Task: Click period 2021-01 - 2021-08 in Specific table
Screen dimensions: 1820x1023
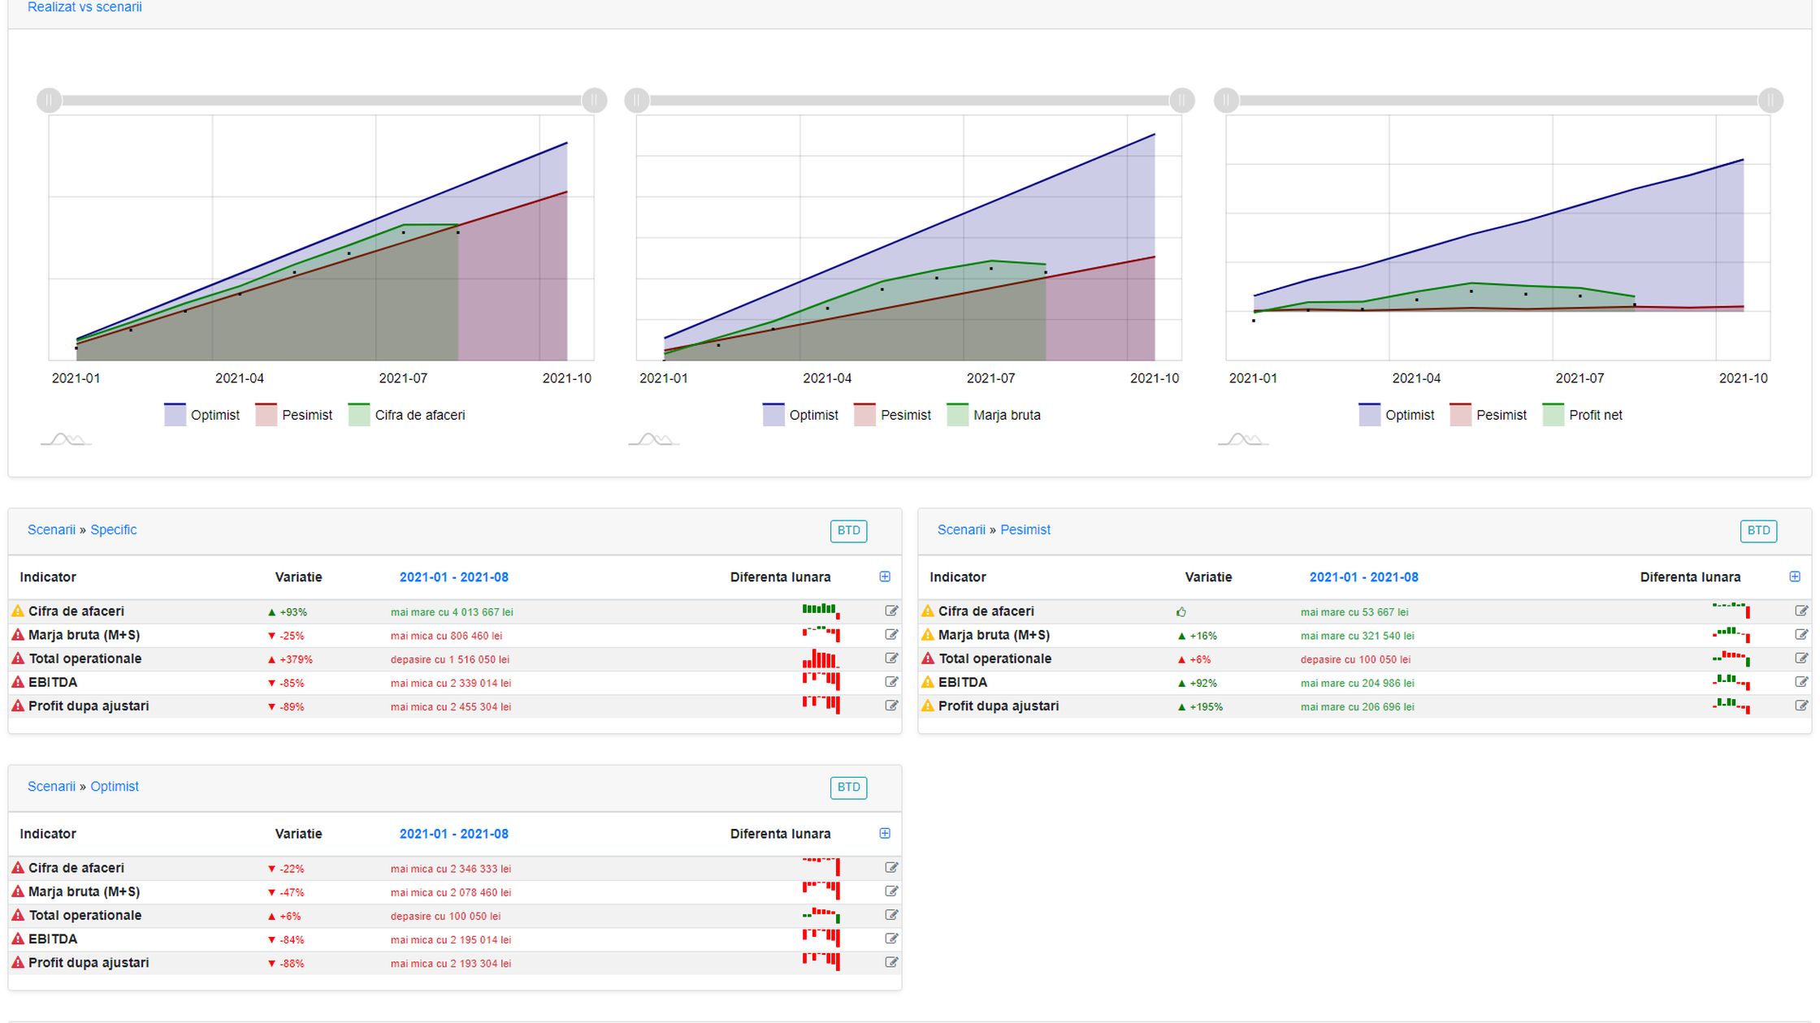Action: [454, 577]
